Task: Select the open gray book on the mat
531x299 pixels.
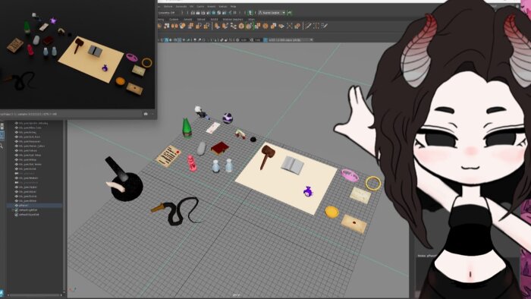Action: 292,165
